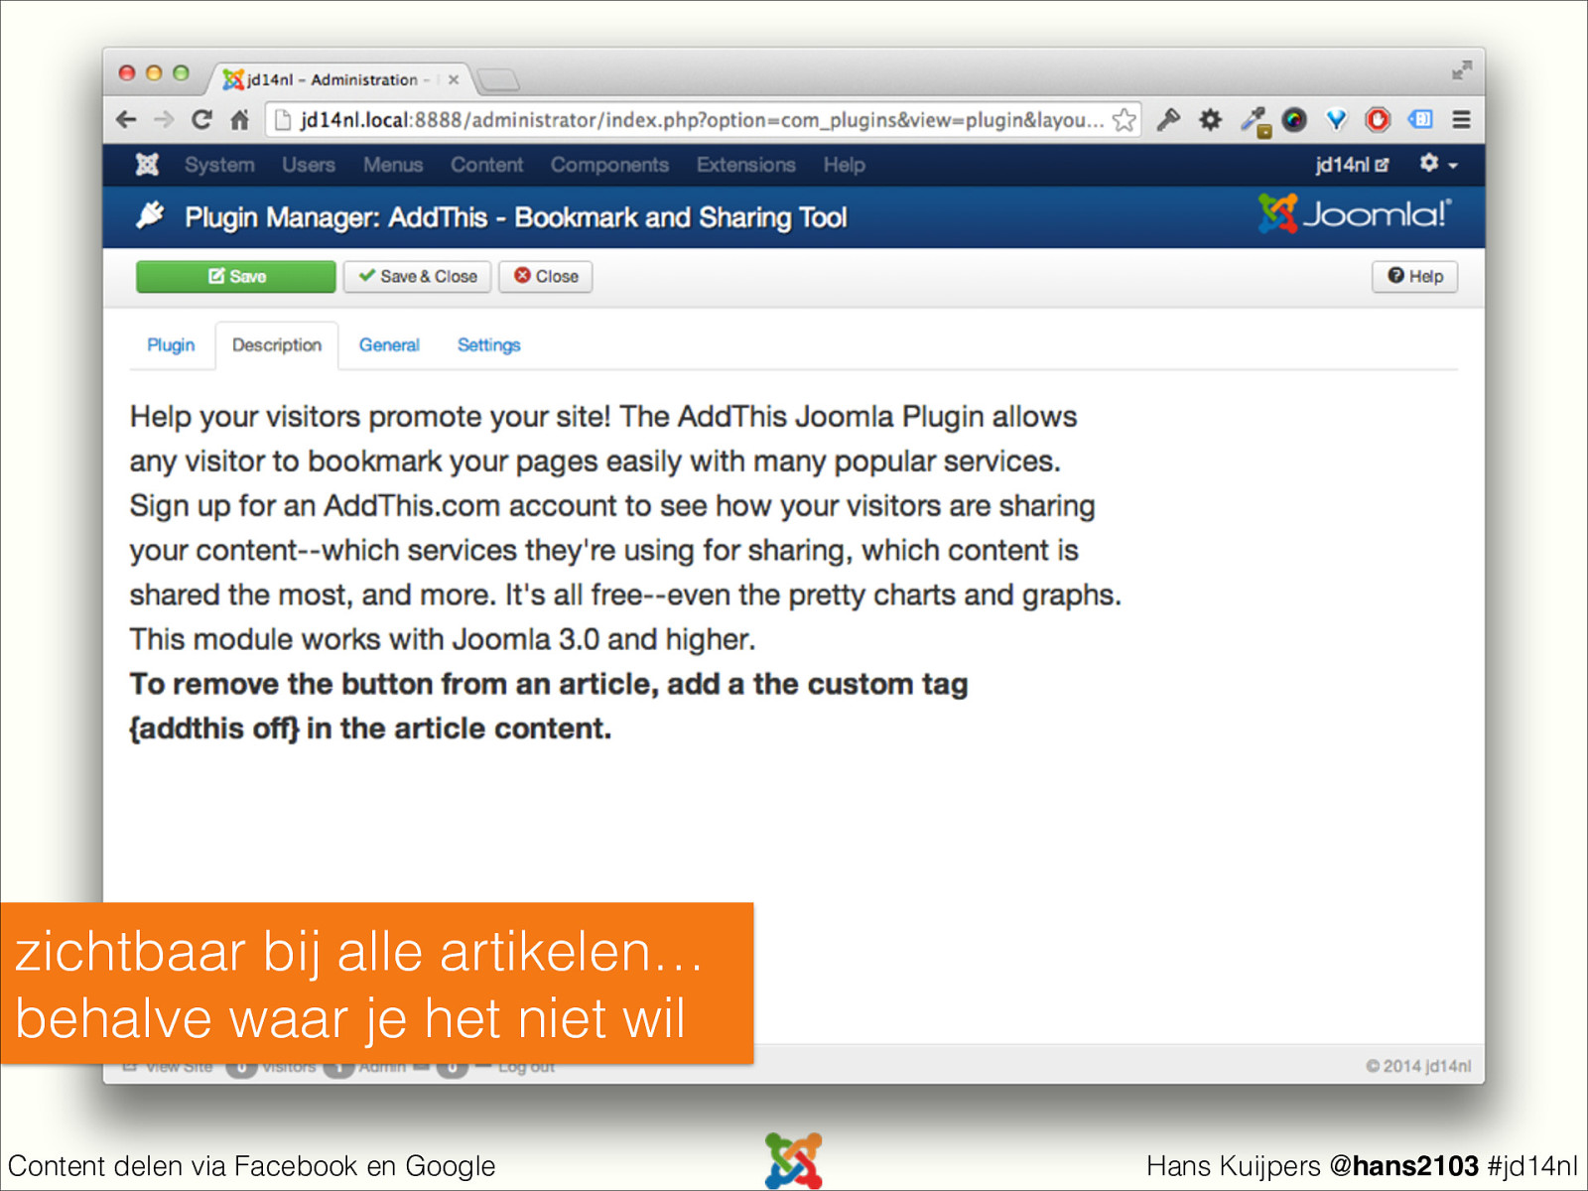Click the green Save button
Viewport: 1588px width, 1191px height.
coord(236,277)
